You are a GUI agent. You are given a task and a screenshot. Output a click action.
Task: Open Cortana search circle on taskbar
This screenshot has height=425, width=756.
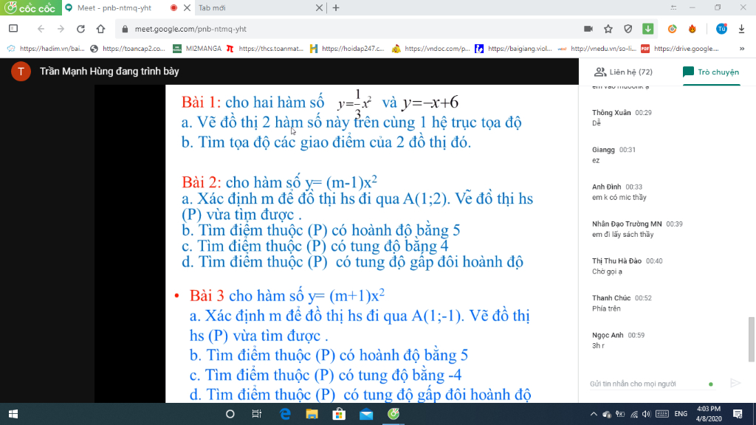click(230, 414)
